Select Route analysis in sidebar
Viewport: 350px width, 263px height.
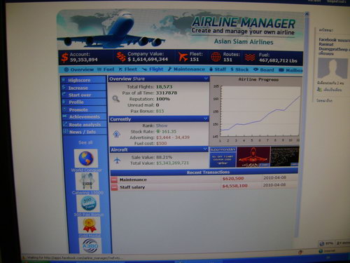85,125
